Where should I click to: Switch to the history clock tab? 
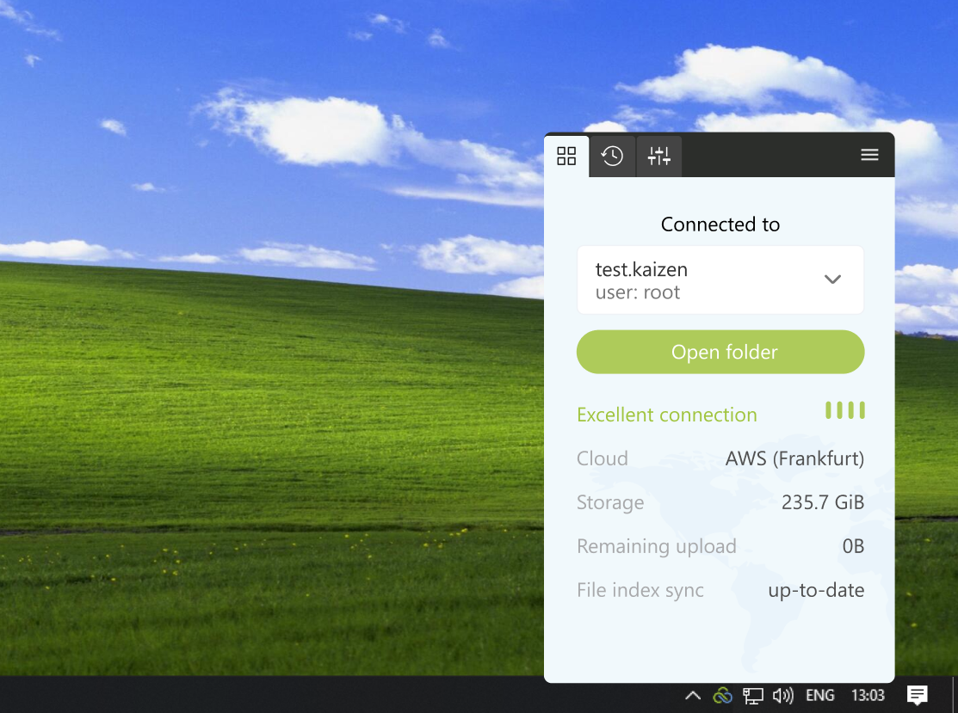click(612, 156)
